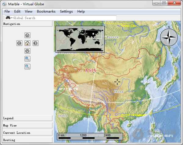Expand the Current Location panel
The width and height of the screenshot is (183, 145).
27,133
